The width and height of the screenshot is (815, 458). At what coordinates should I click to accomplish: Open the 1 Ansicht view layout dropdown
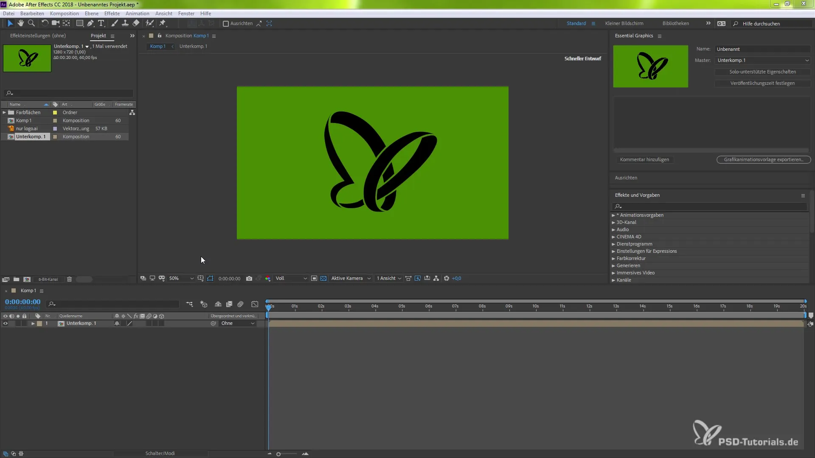pos(389,279)
